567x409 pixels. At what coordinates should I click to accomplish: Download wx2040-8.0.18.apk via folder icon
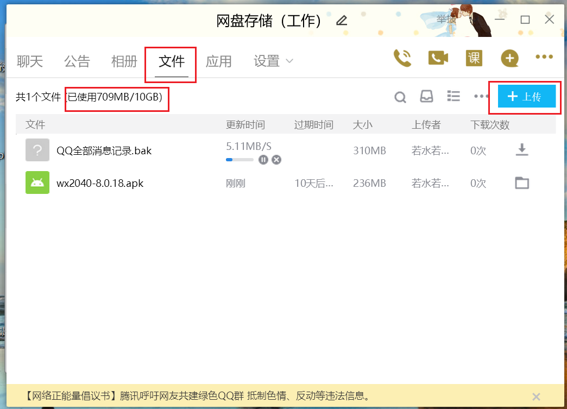pos(521,183)
